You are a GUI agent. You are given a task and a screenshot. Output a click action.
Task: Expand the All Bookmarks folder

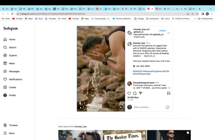pos(205,19)
